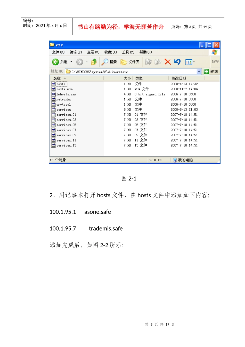This screenshot has height=347, width=245.
Task: Click the 链接 links toolbar label
Action: tap(215, 62)
